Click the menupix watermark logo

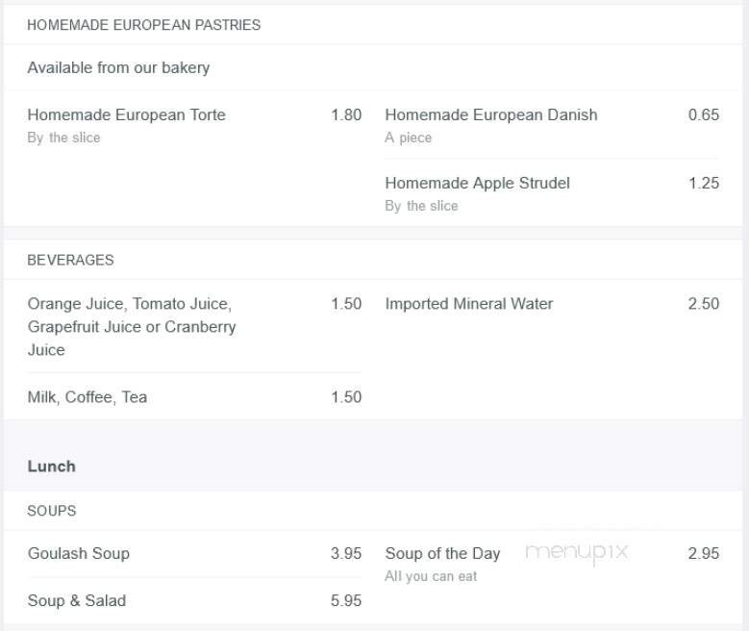(x=576, y=552)
